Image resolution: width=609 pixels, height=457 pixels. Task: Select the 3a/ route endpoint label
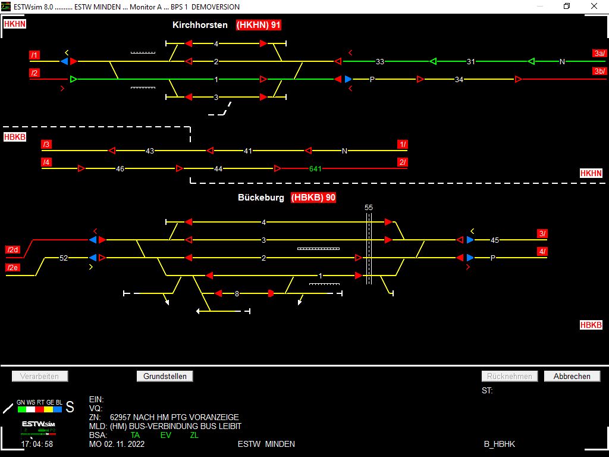pos(599,53)
